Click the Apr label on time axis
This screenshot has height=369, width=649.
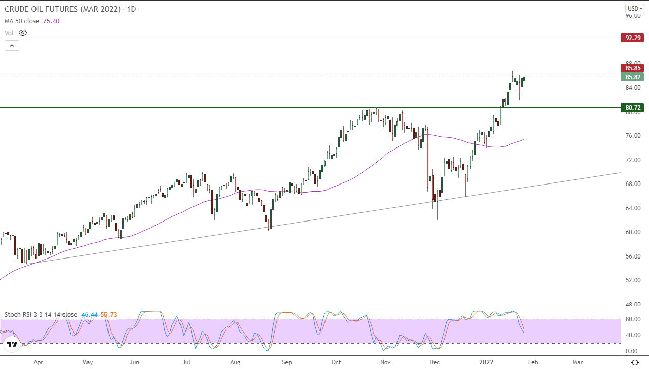point(38,362)
